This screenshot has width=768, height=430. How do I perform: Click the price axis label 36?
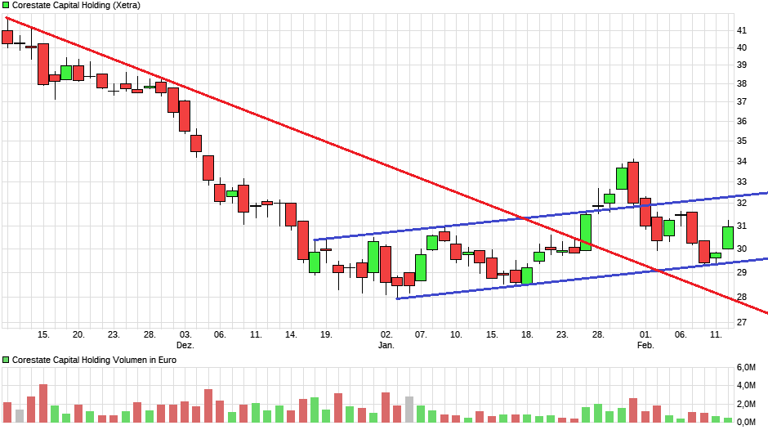pos(742,121)
